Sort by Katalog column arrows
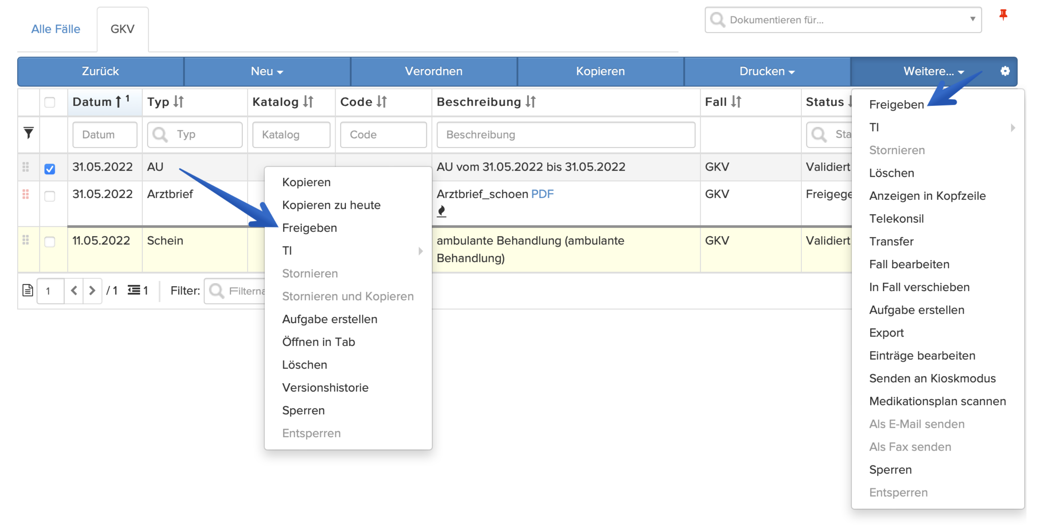The width and height of the screenshot is (1048, 528). point(308,102)
